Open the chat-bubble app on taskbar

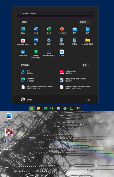pyautogui.click(x=52, y=108)
